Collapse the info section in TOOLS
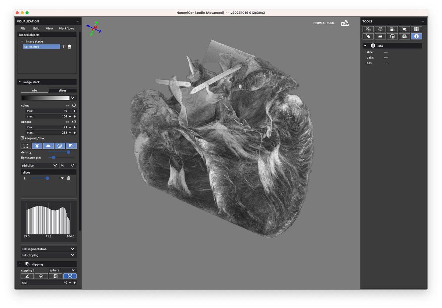Screen dimensions: 442x308 pos(365,46)
